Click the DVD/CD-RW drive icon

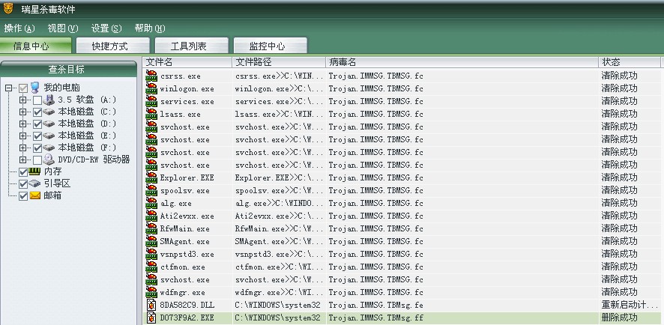(49, 160)
